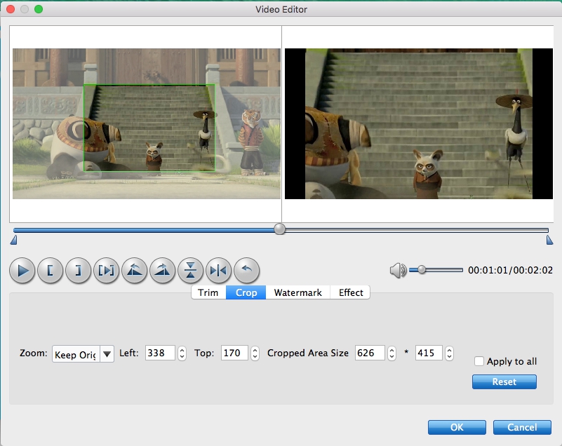Flip video vertically icon
This screenshot has height=446, width=562.
(190, 271)
